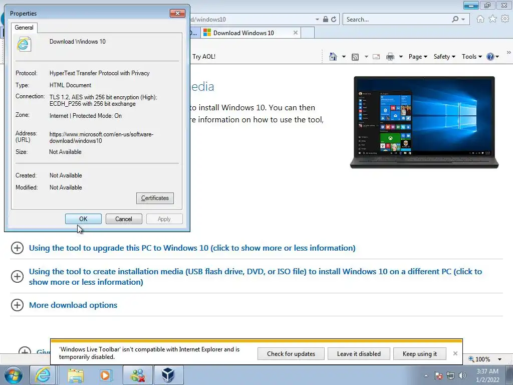Close the Download Windows 10 tab
513x385 pixels.
point(296,33)
